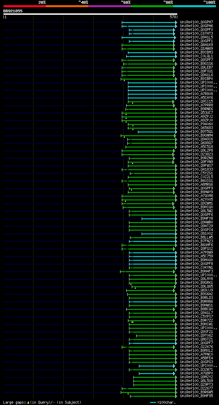Select the UniRef100_Q949I6 label
This screenshot has height=405, width=219.
[x=196, y=139]
